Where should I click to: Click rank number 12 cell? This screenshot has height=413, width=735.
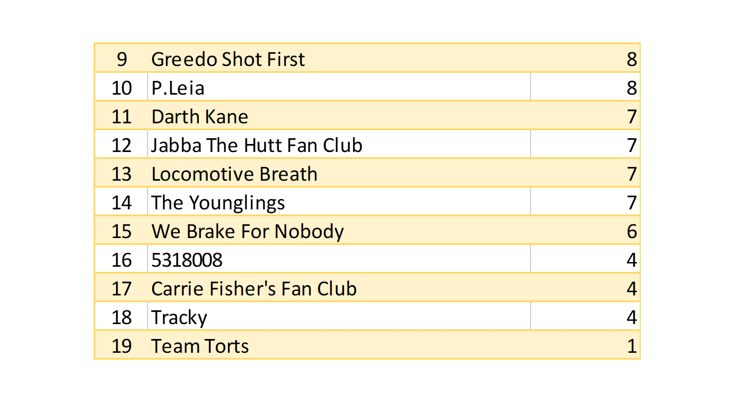click(122, 145)
